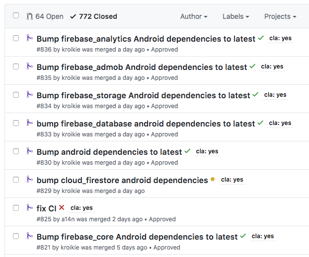Show the 64 Open pull requests
The image size is (309, 257).
coord(45,16)
